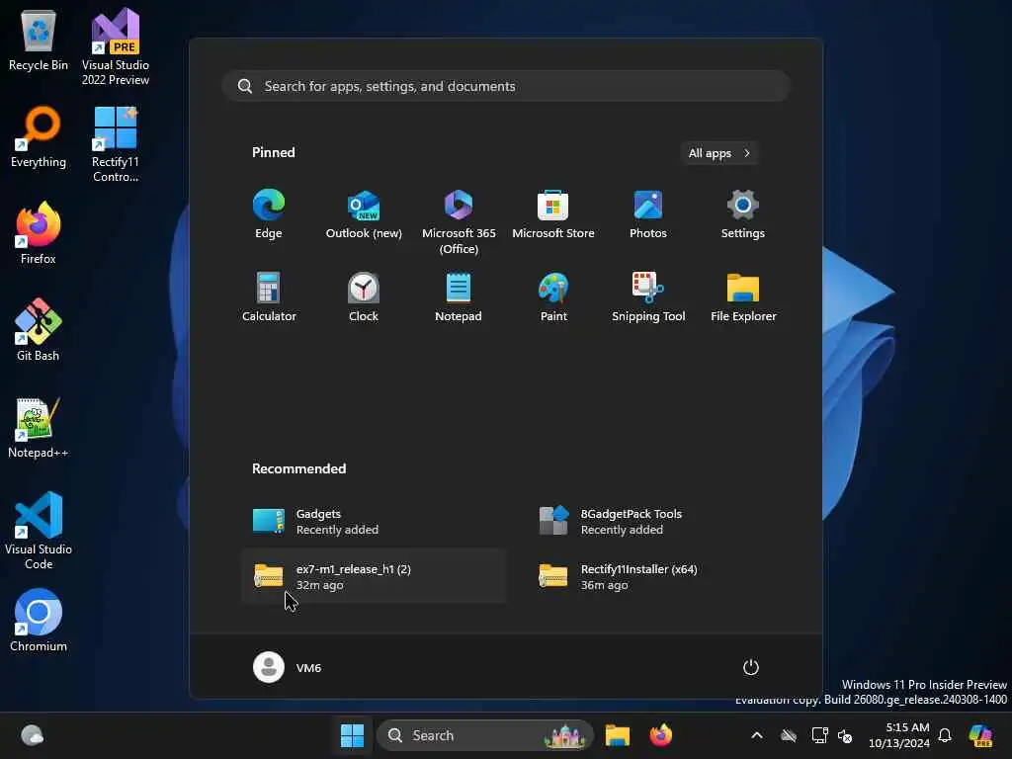This screenshot has width=1012, height=759.
Task: Select Everything search desktop shortcut
Action: pyautogui.click(x=39, y=136)
